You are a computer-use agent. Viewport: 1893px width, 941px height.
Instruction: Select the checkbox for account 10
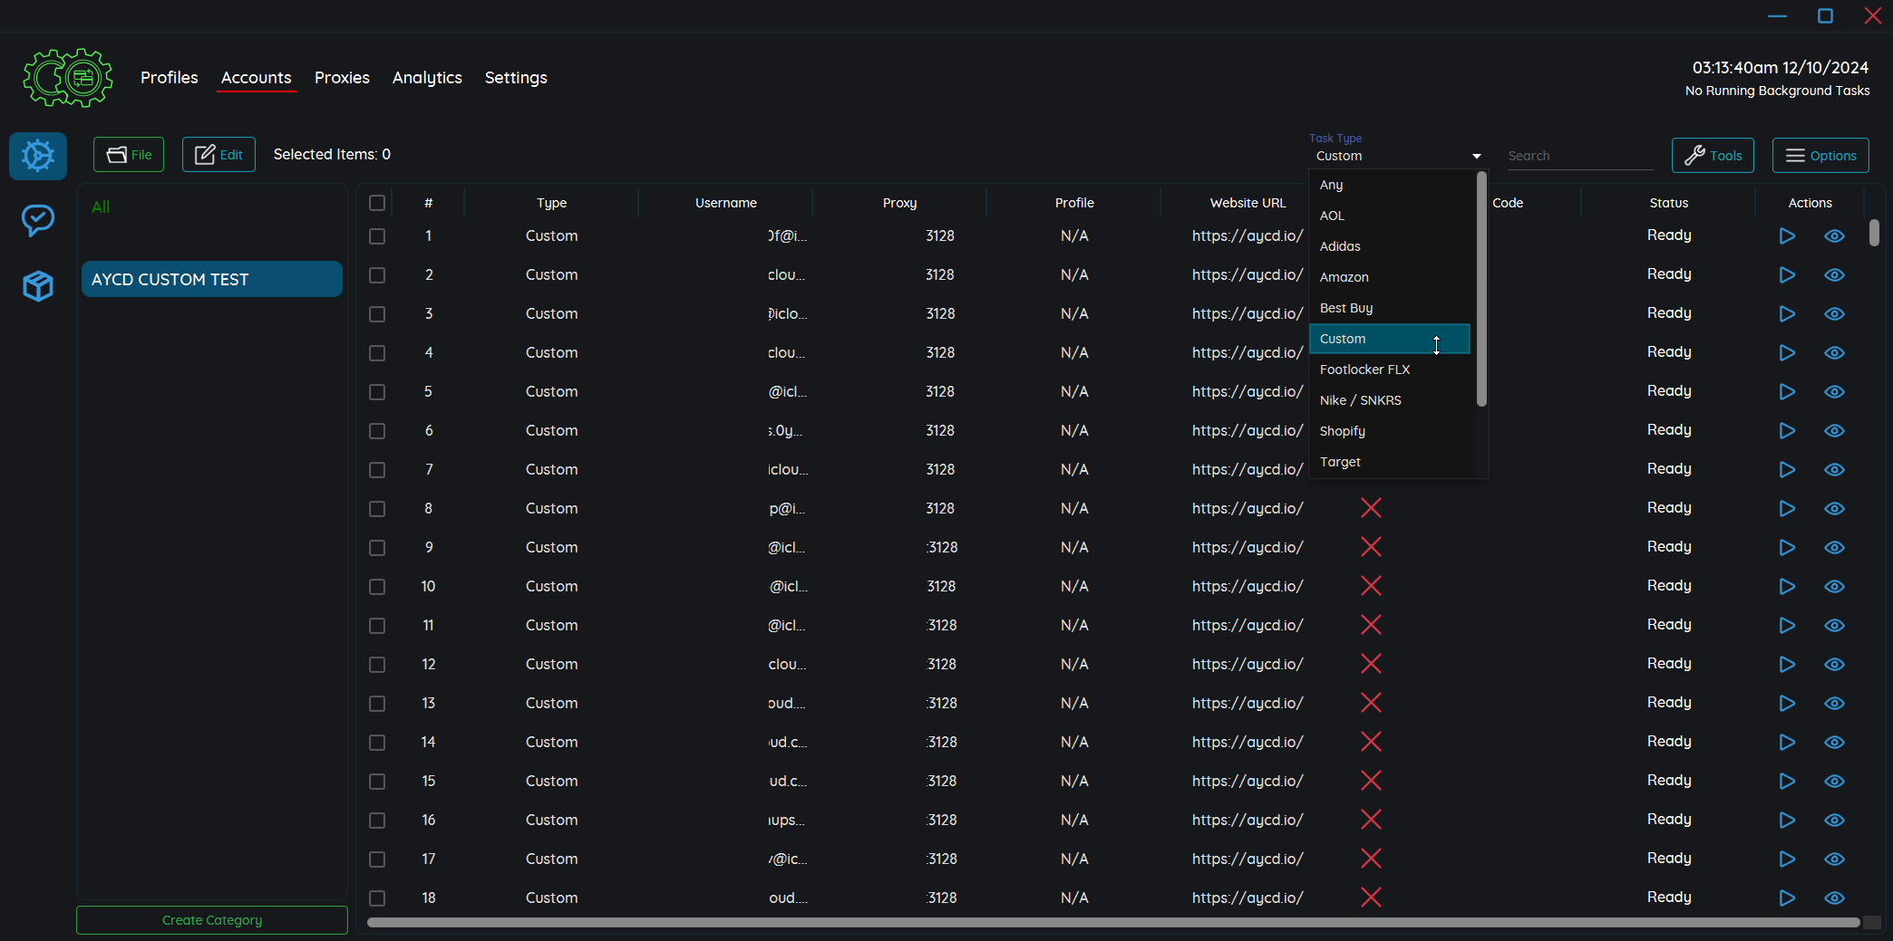[377, 587]
